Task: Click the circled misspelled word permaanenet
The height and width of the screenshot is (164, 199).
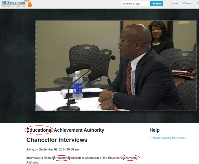Action: pos(61,158)
